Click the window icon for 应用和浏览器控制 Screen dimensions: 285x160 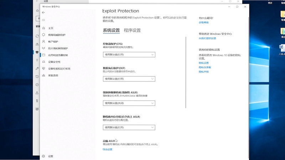click(43, 55)
